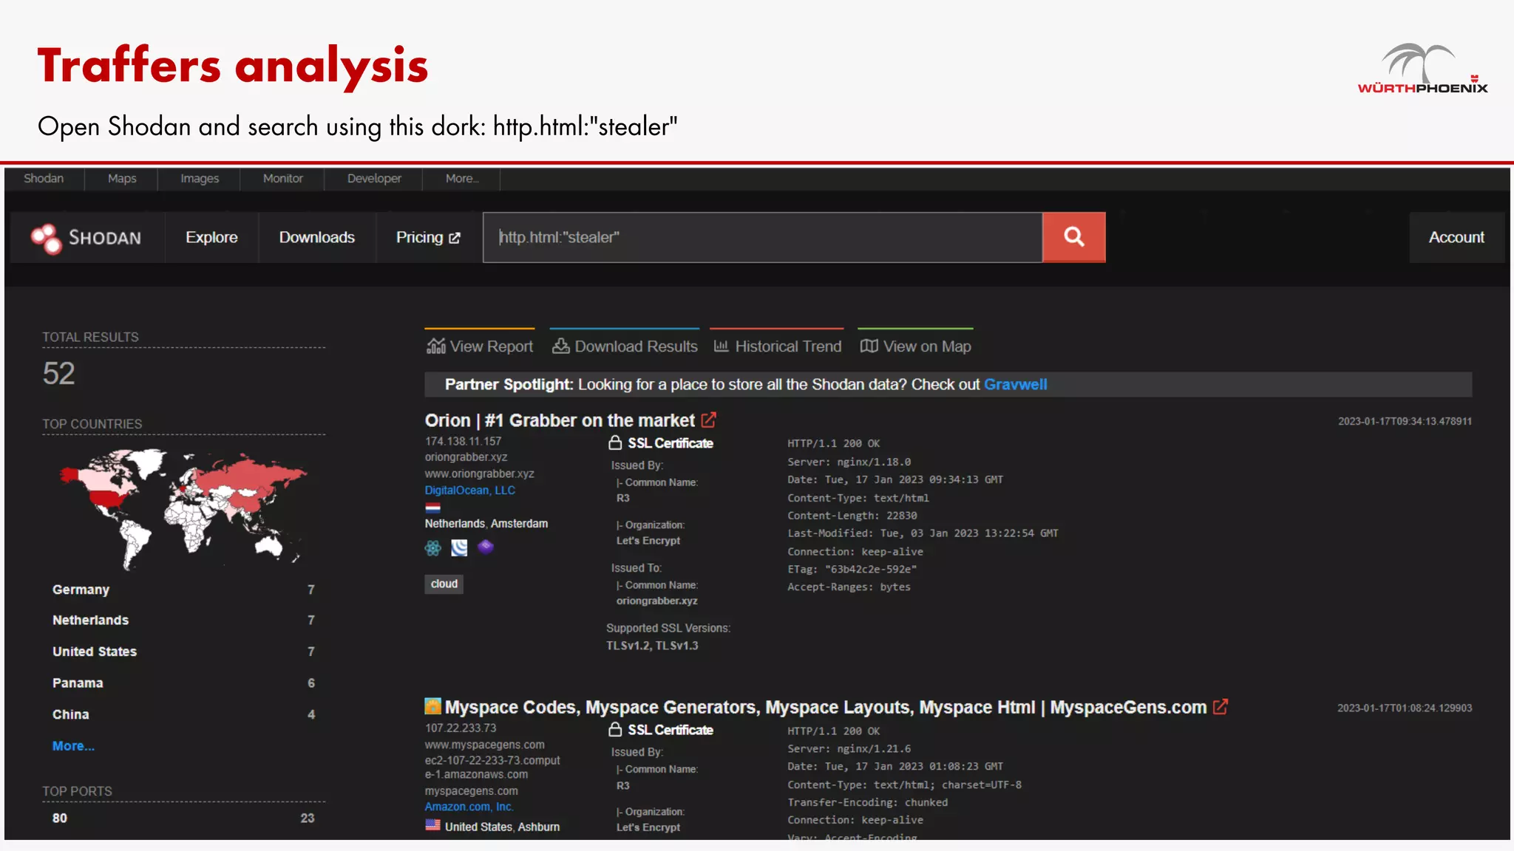Click the View on Map icon
Screen dimensions: 1514x851
(x=869, y=346)
